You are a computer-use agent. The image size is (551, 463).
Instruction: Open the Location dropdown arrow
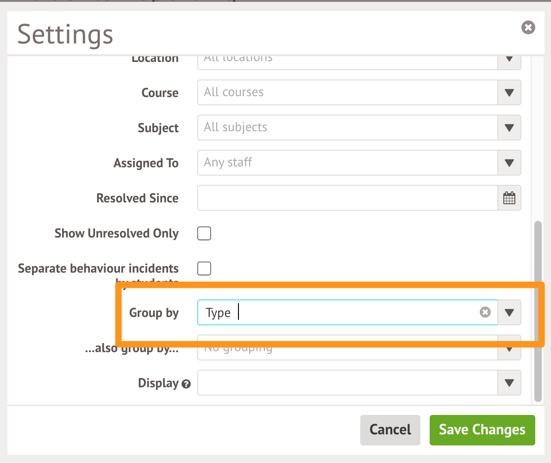[509, 60]
